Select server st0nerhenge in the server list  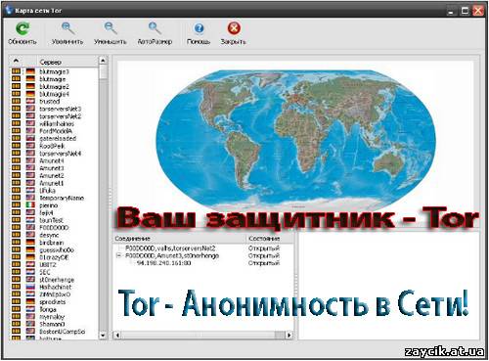click(x=57, y=280)
